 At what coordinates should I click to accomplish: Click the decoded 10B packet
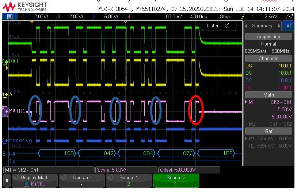[x=57, y=153]
